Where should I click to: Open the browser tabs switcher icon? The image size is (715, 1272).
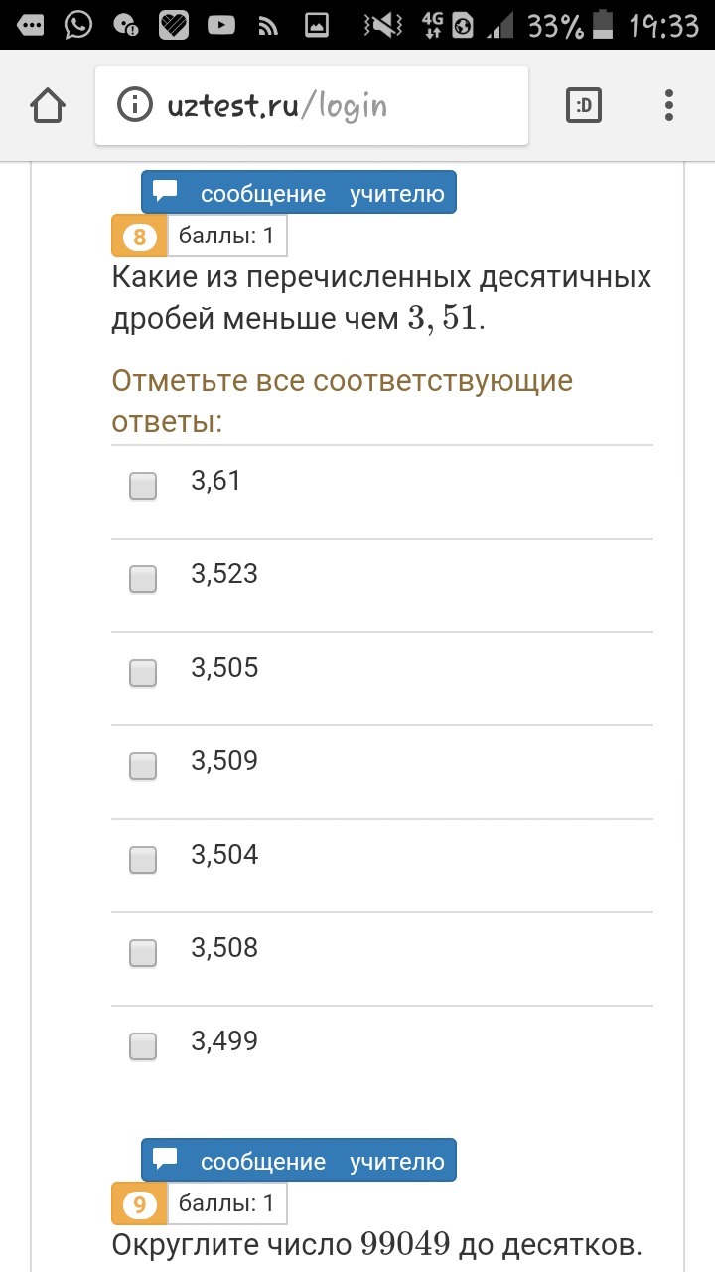584,105
